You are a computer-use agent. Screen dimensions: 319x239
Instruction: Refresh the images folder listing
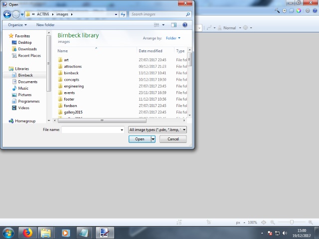point(123,14)
